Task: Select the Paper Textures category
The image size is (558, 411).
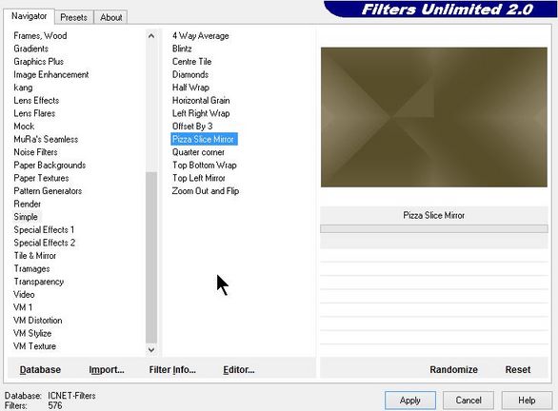Action: (41, 178)
